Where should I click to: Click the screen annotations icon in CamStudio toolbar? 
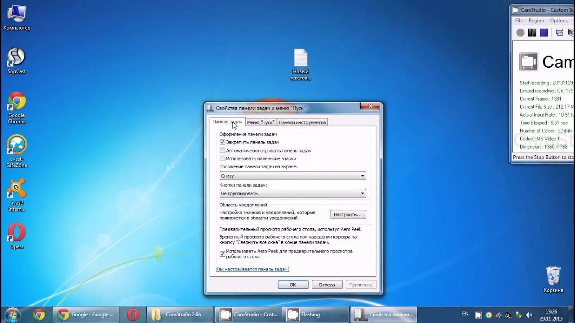(559, 33)
